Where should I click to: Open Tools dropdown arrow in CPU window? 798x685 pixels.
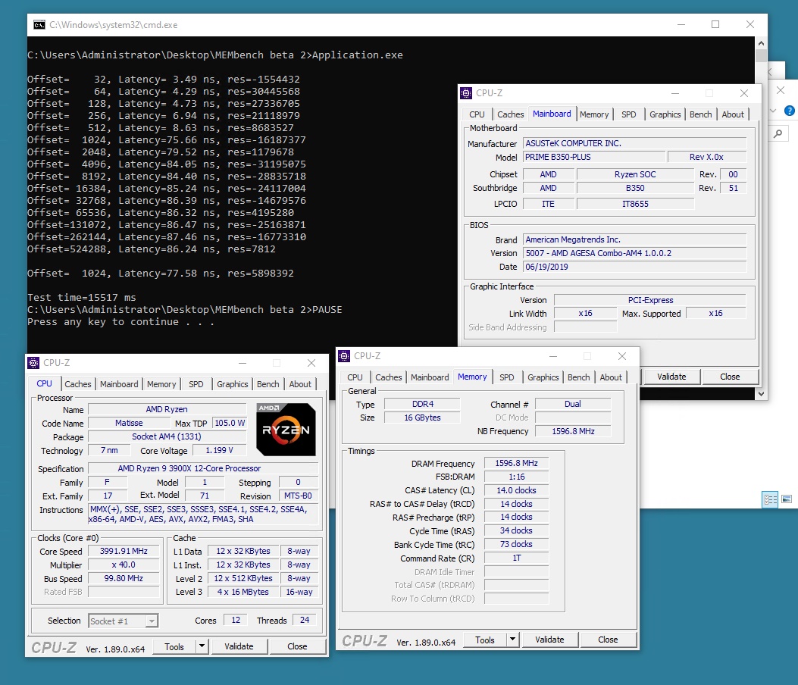pos(202,646)
